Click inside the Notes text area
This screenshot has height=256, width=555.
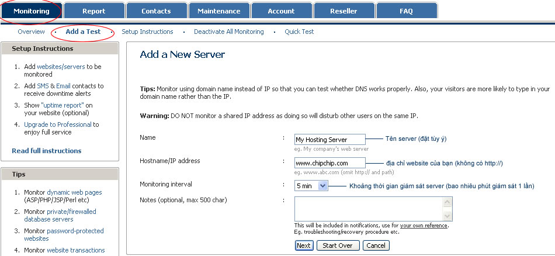[369, 209]
